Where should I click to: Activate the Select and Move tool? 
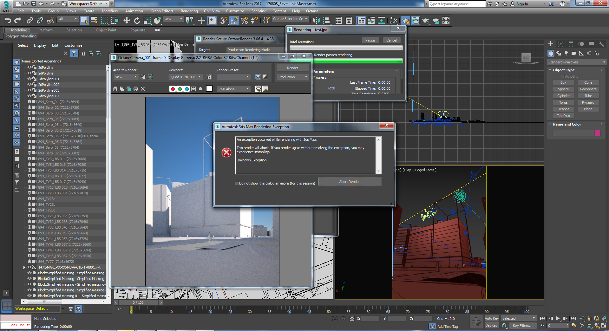click(x=127, y=21)
